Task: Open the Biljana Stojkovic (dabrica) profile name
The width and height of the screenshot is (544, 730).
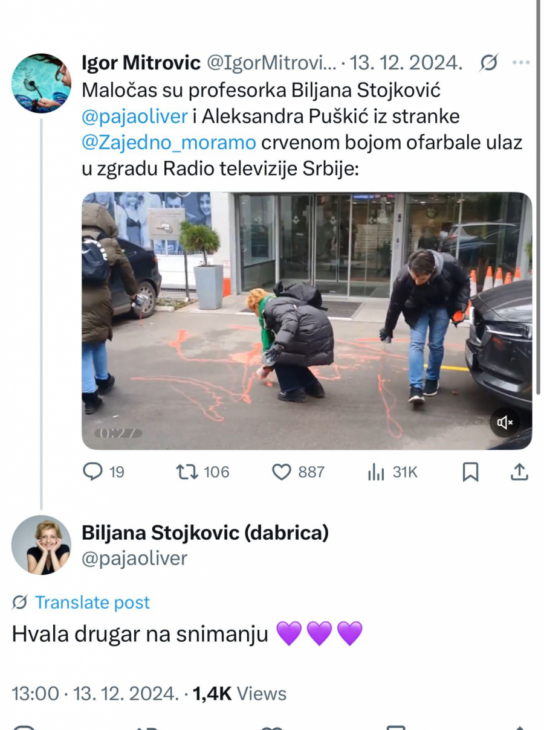Action: point(205,533)
